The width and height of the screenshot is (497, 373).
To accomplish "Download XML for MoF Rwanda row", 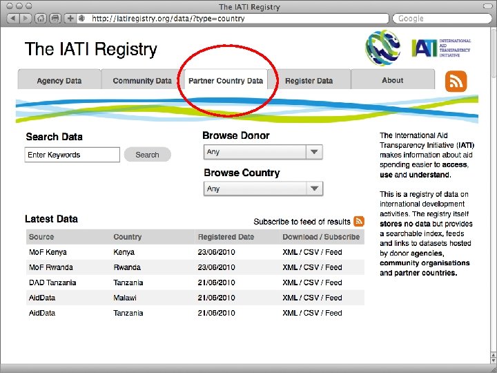I will click(290, 267).
